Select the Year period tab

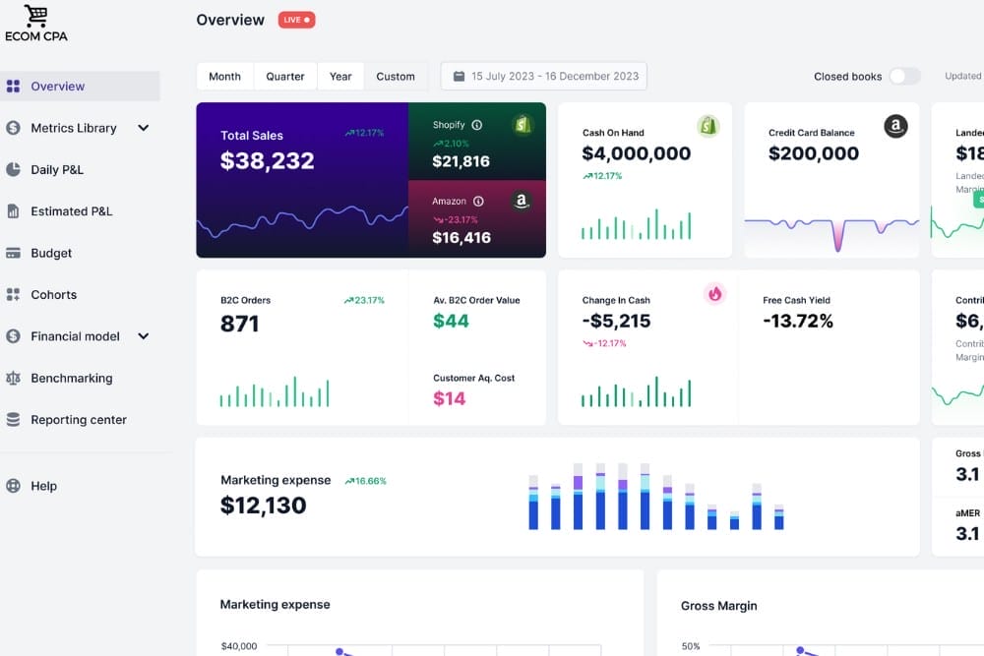pos(340,77)
